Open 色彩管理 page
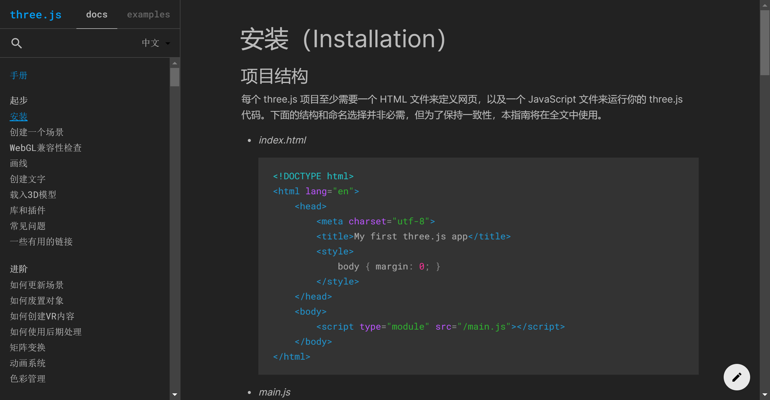Image resolution: width=770 pixels, height=400 pixels. point(28,379)
